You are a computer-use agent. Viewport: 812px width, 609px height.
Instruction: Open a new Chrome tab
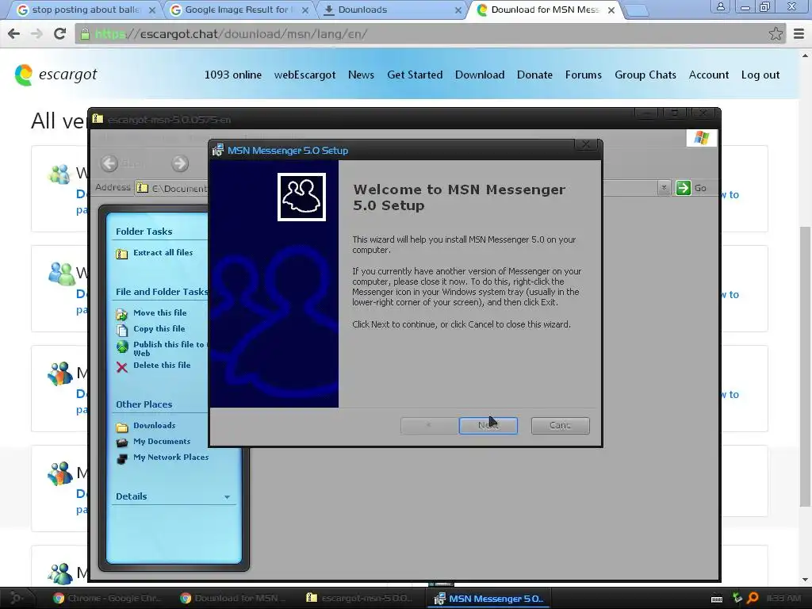pyautogui.click(x=638, y=10)
